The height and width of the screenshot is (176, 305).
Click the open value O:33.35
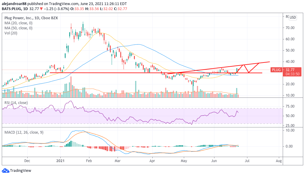pos(77,9)
